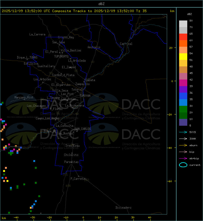Click the pink bip arrow legend icon
203x221 pixels.
[183, 152]
